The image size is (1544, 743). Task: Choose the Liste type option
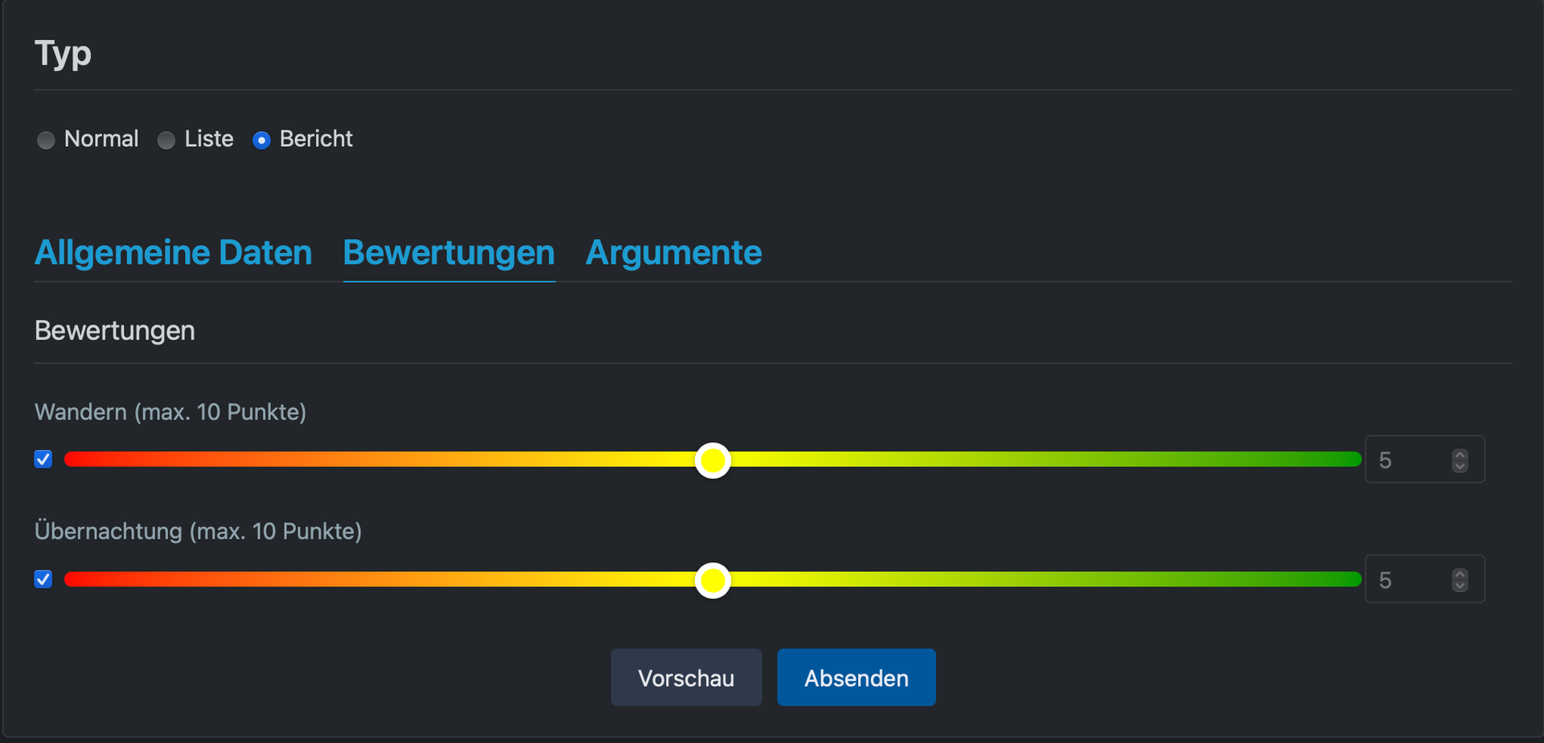[166, 141]
